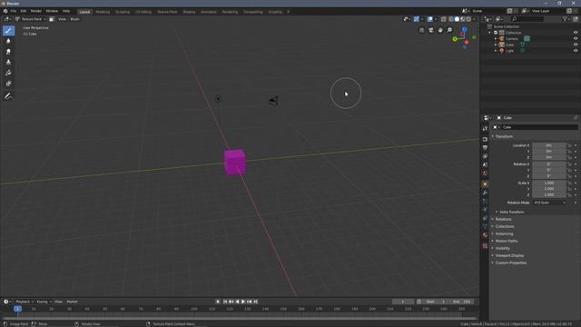Viewport: 581px width, 327px height.
Task: Click the Location X value field
Action: (x=548, y=145)
